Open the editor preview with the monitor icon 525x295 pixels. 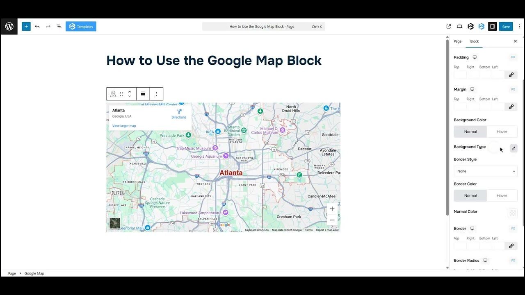[460, 26]
